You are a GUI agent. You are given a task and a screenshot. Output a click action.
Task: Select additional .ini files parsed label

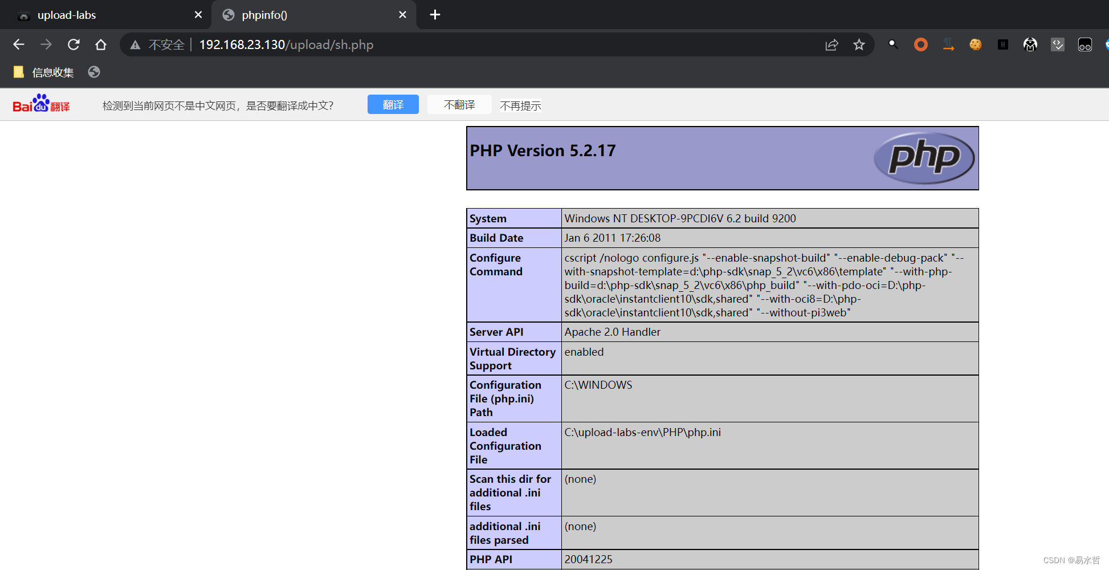point(514,533)
